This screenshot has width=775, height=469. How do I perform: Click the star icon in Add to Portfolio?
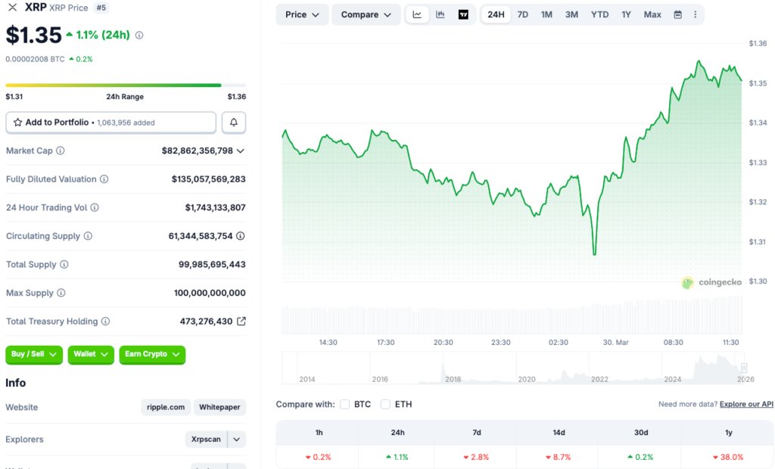coord(18,122)
